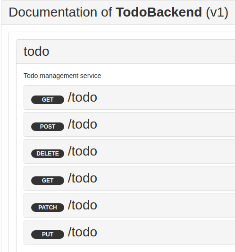Open /todo path of GET row above POST
The width and height of the screenshot is (235, 252).
(x=83, y=97)
